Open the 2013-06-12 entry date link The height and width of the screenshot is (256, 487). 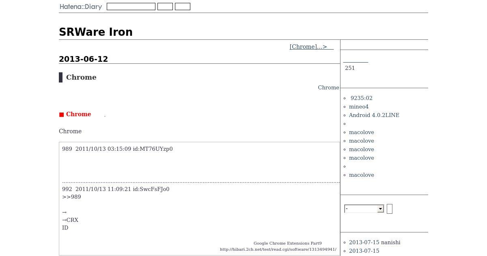[83, 59]
